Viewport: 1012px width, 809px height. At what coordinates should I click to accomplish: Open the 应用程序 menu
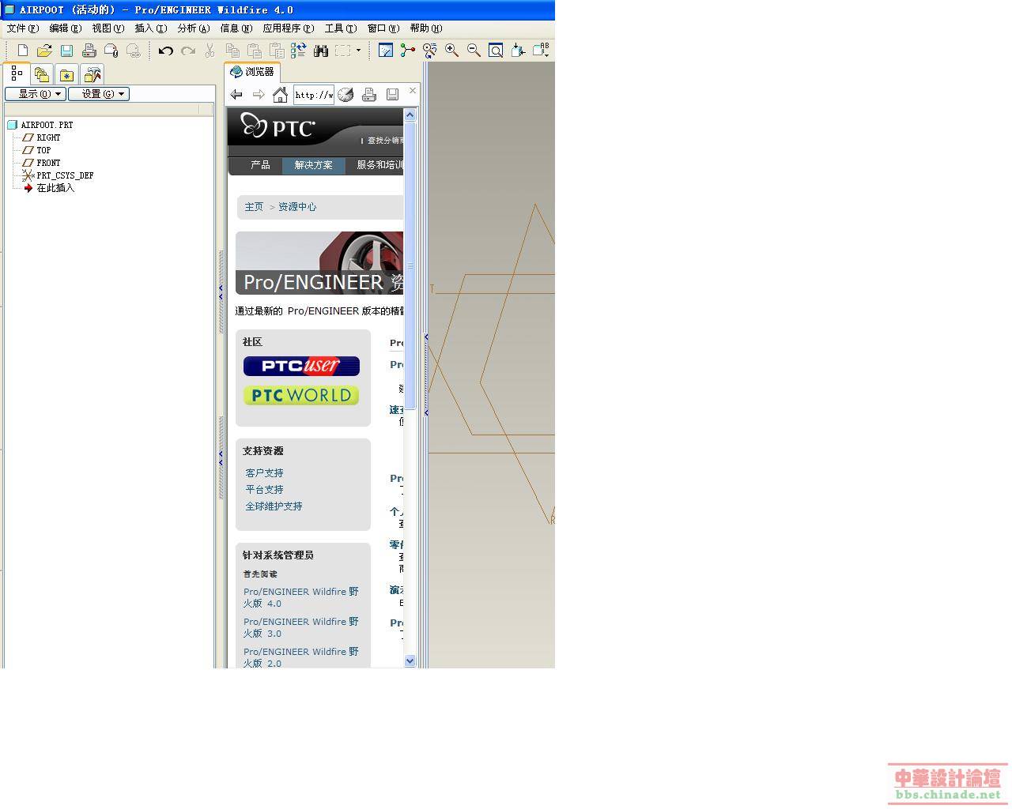[289, 28]
